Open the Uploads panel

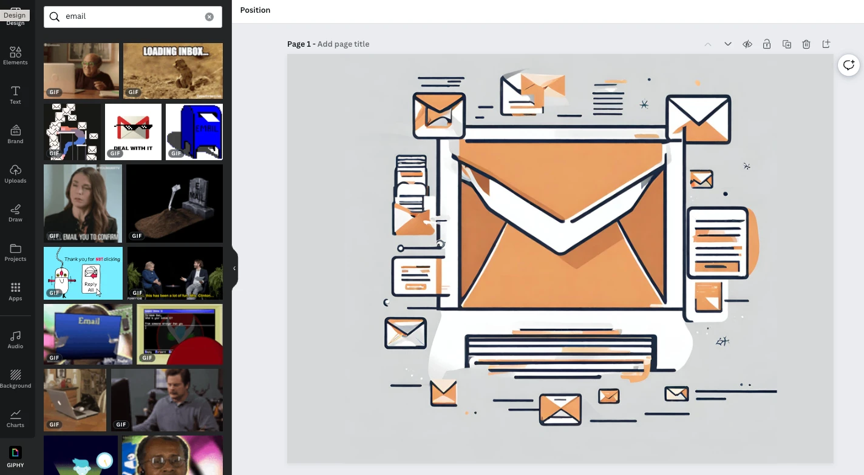[x=15, y=173]
